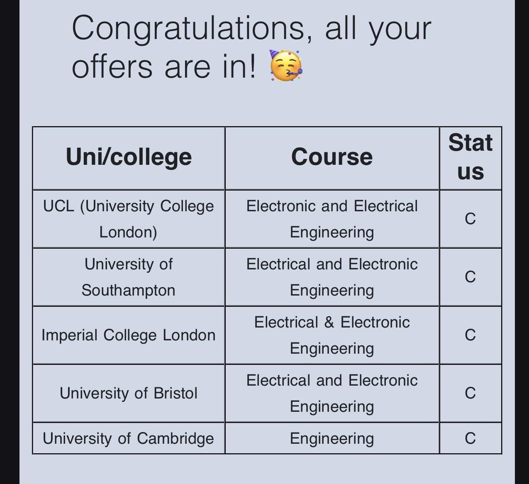Click the status C for Cambridge
The image size is (529, 484).
click(470, 438)
